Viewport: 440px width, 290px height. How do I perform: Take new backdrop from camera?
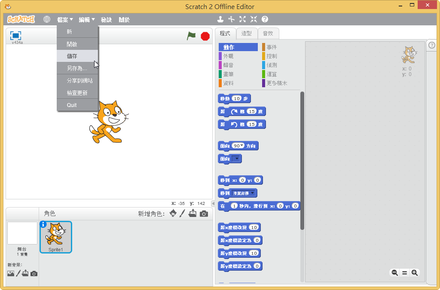(34, 273)
